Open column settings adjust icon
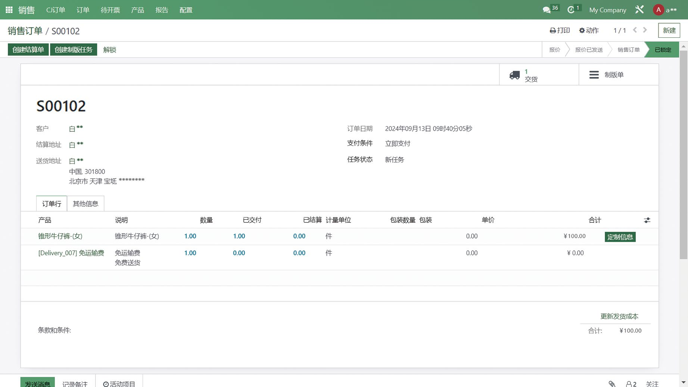This screenshot has width=688, height=387. 647,221
